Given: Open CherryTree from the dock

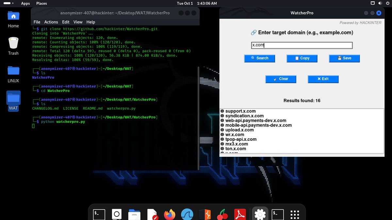Looking at the screenshot, I should click(x=223, y=214).
